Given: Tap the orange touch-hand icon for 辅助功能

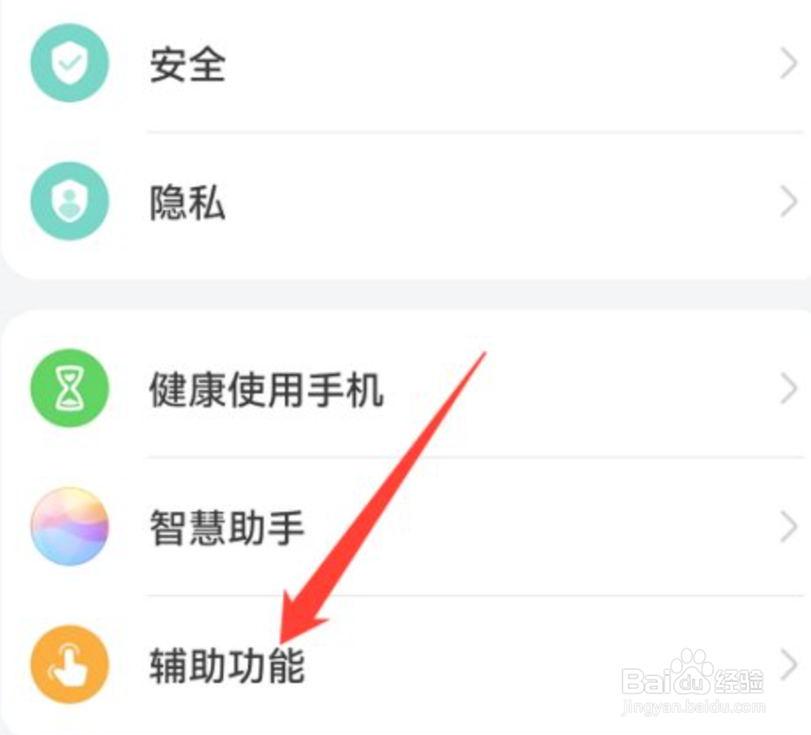Looking at the screenshot, I should (x=70, y=664).
